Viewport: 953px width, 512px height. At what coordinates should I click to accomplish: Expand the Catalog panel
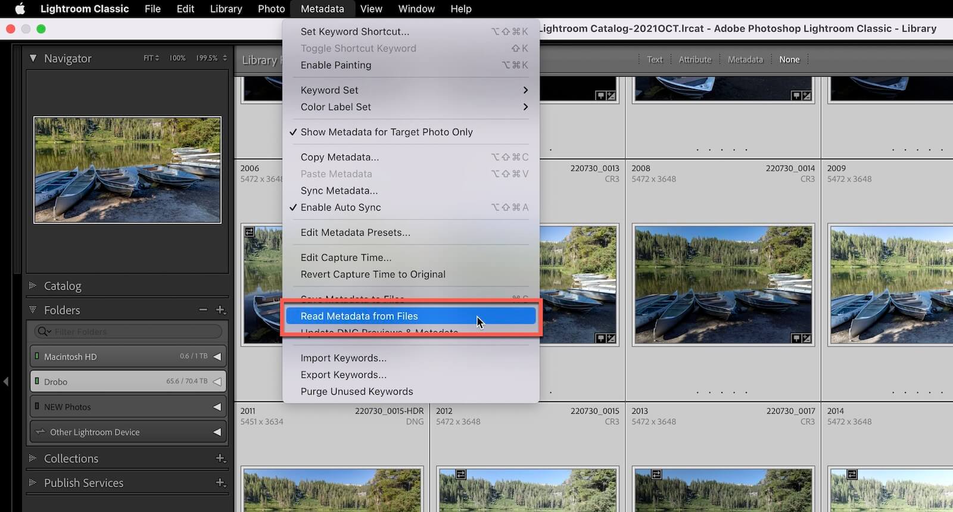coord(33,286)
